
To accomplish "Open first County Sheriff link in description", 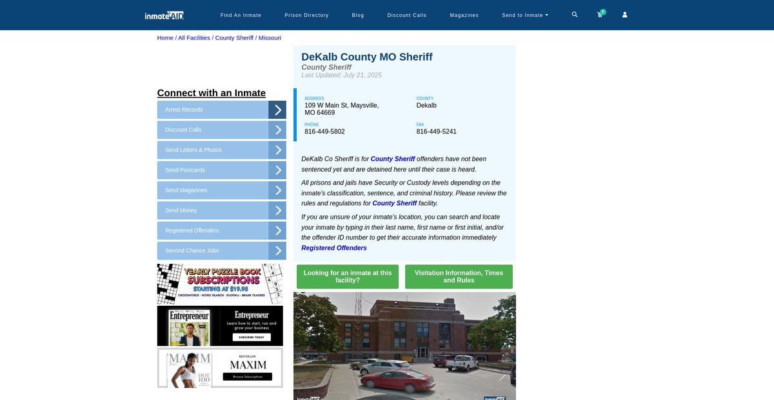I will (393, 159).
